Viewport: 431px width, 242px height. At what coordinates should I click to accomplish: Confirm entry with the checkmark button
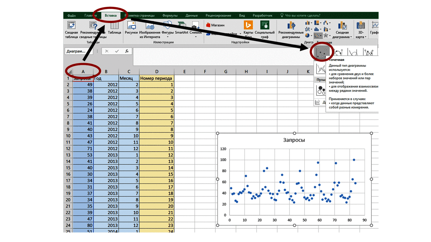click(117, 51)
